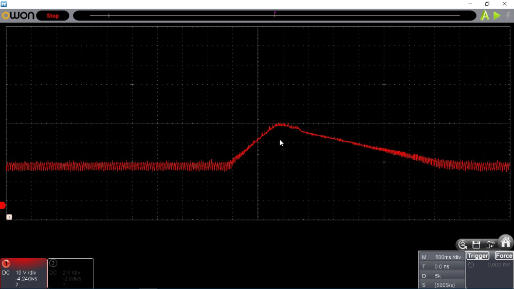514x289 pixels.
Task: Click the red channel 1 zero-level marker
Action: tap(3, 205)
